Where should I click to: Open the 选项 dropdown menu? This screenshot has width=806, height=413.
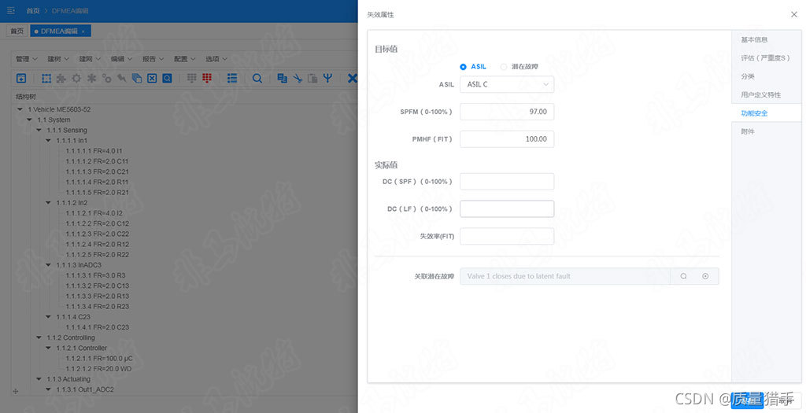216,59
